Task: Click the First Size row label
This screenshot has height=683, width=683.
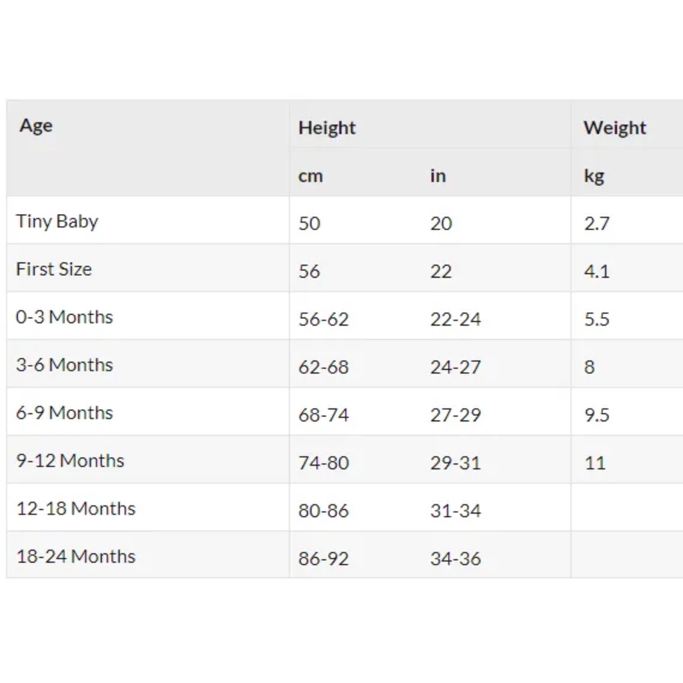Action: 54,269
